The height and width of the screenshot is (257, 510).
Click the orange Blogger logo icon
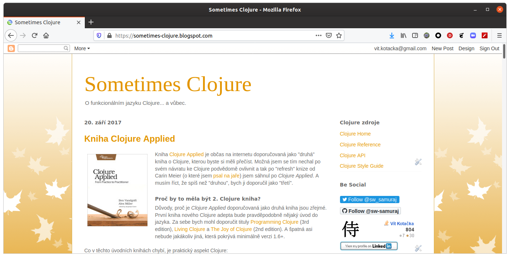pos(11,48)
